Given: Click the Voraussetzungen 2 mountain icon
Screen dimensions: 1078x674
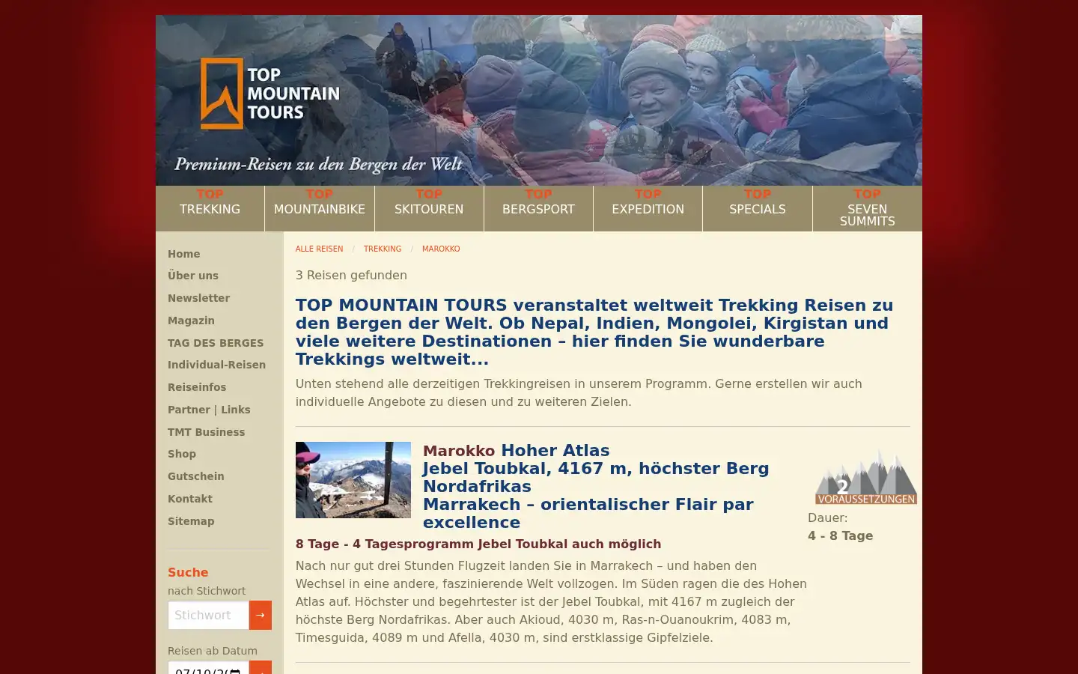Looking at the screenshot, I should (866, 477).
